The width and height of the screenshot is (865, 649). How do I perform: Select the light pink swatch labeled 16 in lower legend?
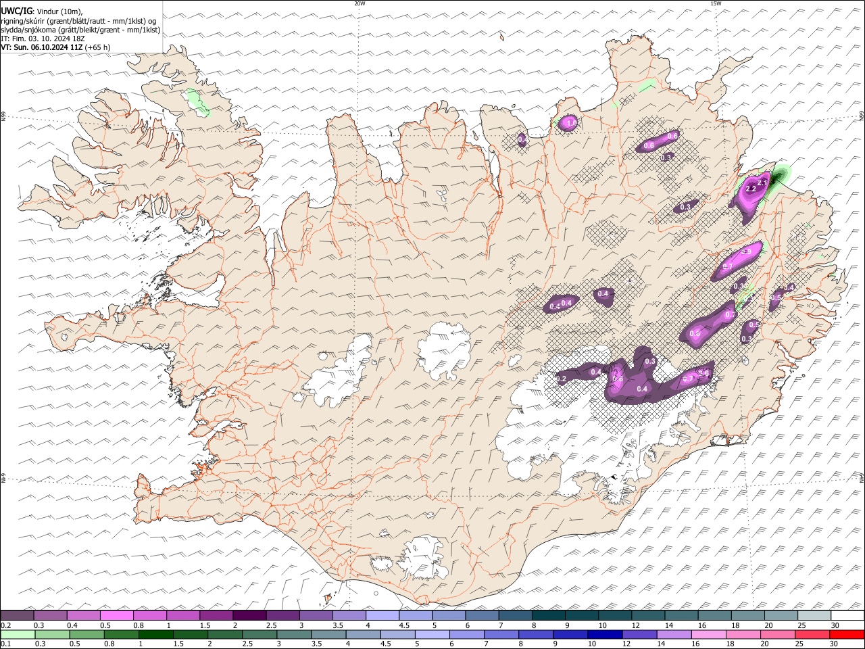pos(708,635)
